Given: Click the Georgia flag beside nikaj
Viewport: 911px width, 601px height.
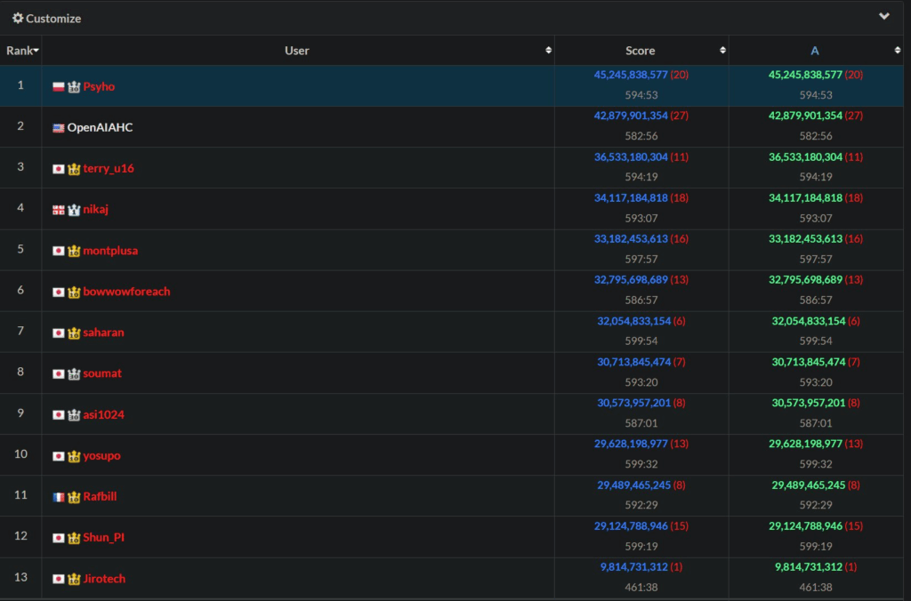Looking at the screenshot, I should click(59, 210).
